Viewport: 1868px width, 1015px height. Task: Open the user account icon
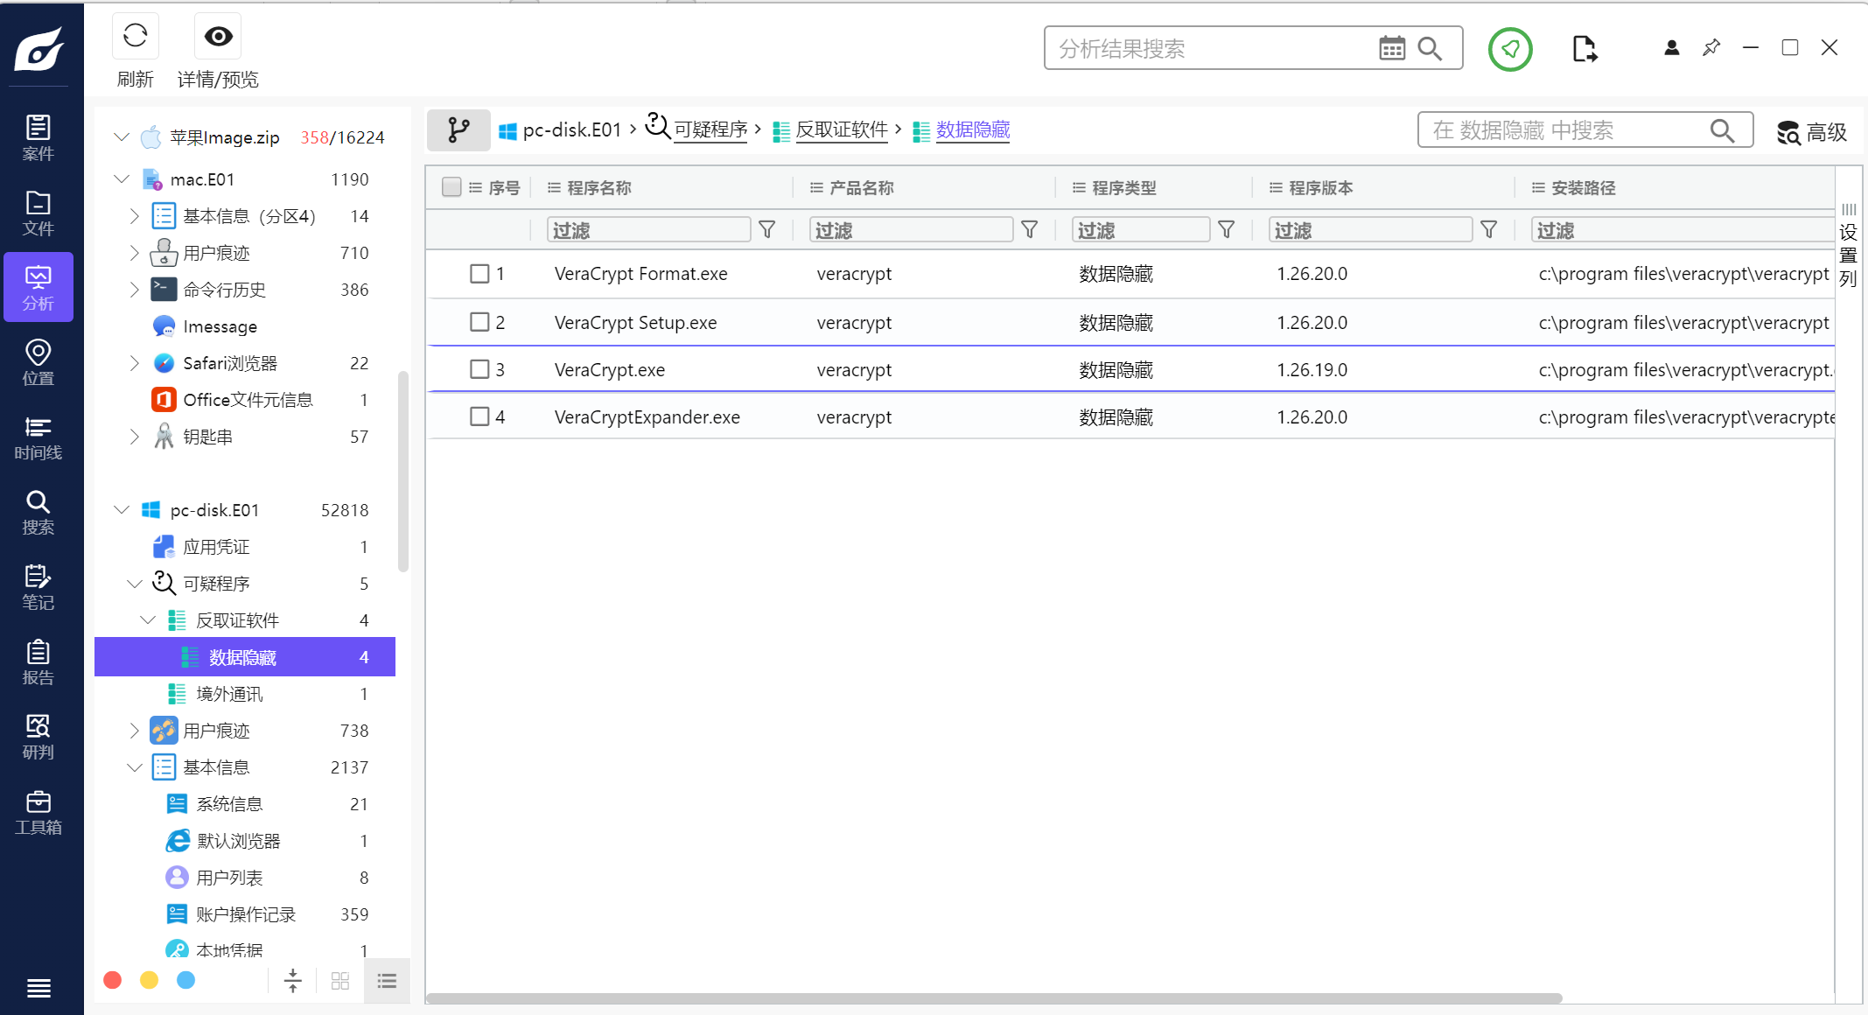coord(1671,48)
